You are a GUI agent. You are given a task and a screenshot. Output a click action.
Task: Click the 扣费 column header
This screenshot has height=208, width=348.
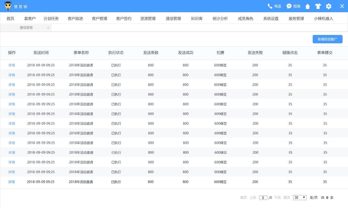[x=220, y=53]
